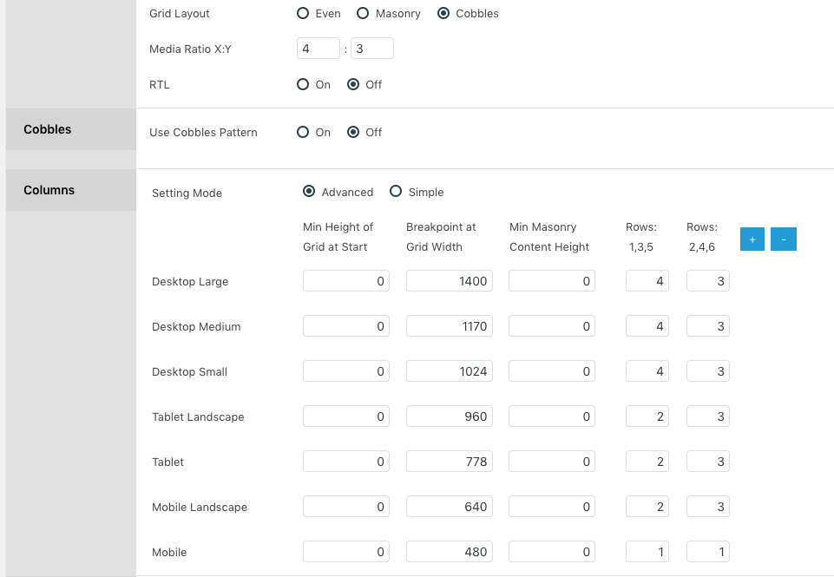Click Media Ratio X field with 4

coord(318,49)
